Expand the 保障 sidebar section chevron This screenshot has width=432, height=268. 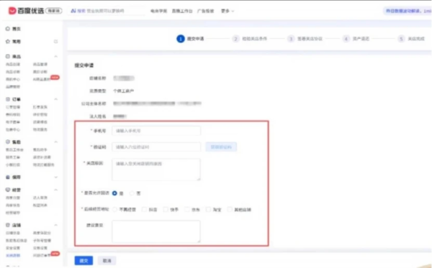coord(56,177)
